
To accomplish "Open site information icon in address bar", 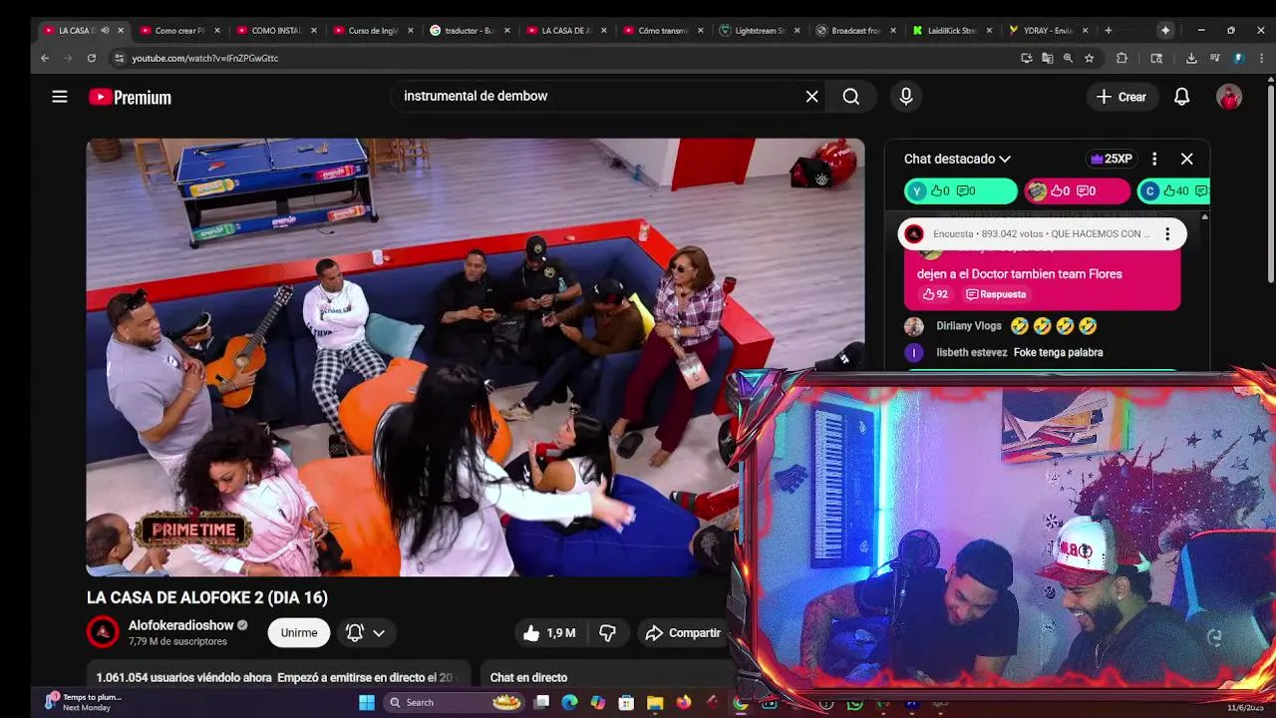I will click(x=120, y=58).
